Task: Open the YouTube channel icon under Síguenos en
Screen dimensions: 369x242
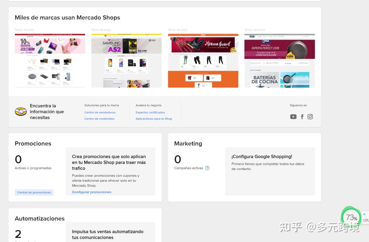Action: tap(293, 116)
